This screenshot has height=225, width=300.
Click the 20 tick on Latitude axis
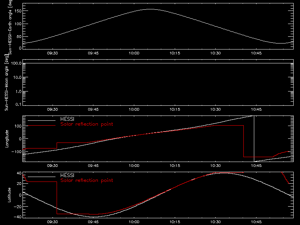19,184
